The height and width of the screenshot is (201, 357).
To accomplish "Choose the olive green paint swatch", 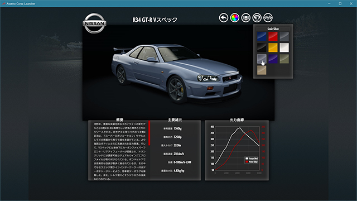I will [x=284, y=59].
